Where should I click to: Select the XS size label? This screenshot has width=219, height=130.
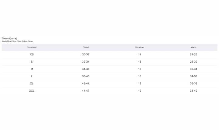tap(32, 54)
